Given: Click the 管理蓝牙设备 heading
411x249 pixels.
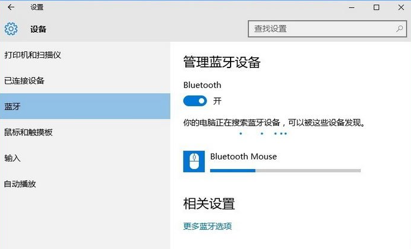Looking at the screenshot, I should click(x=222, y=62).
